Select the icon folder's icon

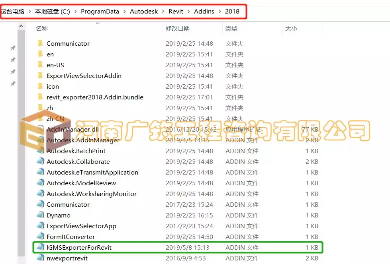tap(40, 86)
